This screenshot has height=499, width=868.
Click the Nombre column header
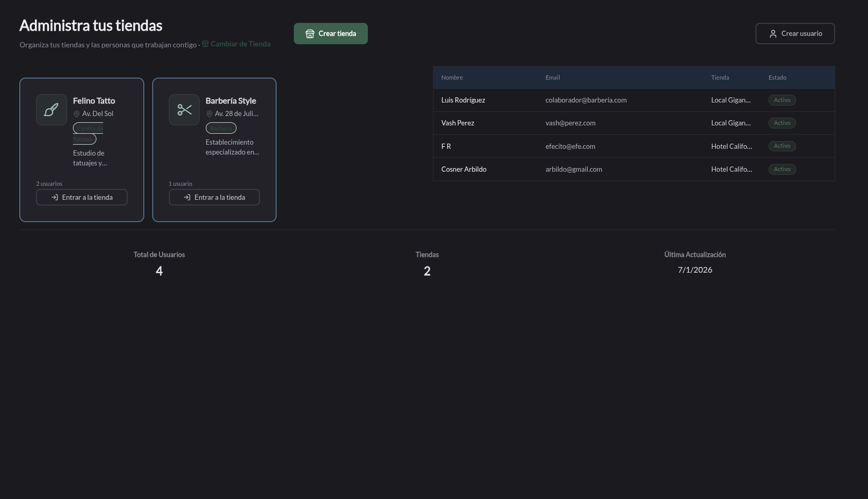click(452, 78)
